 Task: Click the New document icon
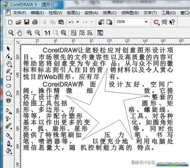coord(10,22)
